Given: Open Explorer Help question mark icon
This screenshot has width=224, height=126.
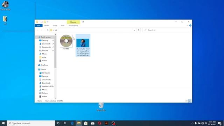Looking at the screenshot, I should click(x=190, y=26).
